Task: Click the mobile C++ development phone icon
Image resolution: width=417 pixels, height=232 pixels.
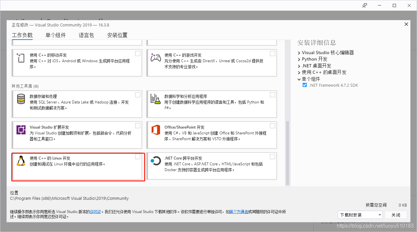Action: coord(21,58)
